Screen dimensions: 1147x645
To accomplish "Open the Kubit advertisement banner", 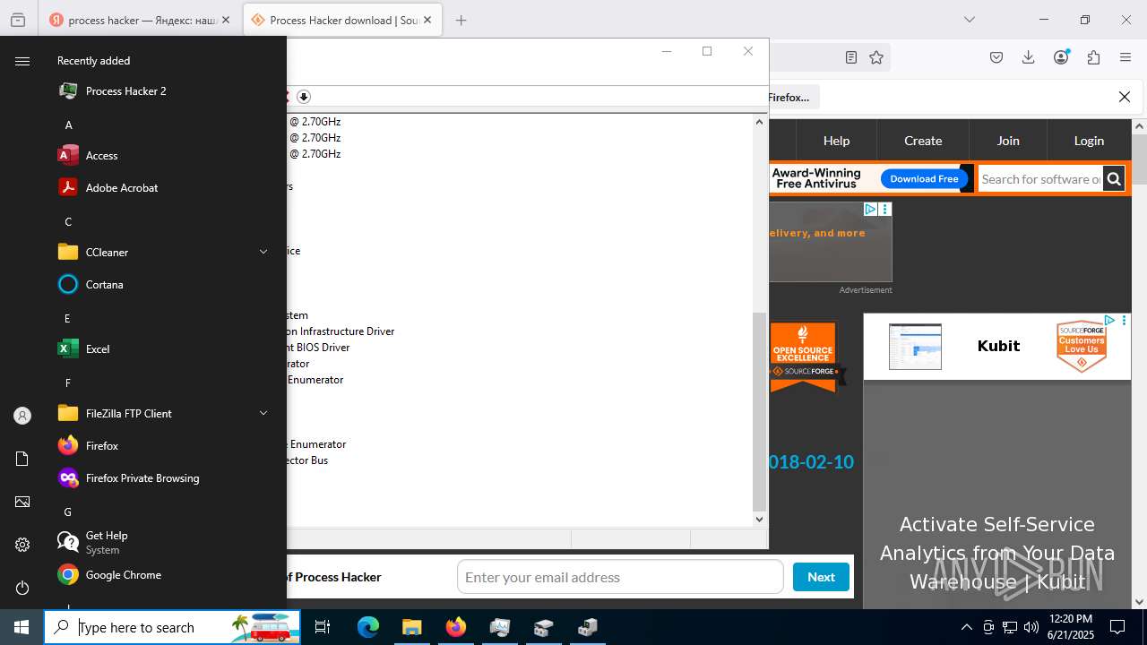I will click(x=996, y=347).
